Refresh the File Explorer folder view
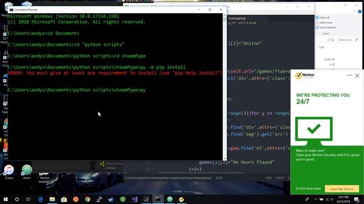Viewport: 364px width, 204px height. click(332, 40)
